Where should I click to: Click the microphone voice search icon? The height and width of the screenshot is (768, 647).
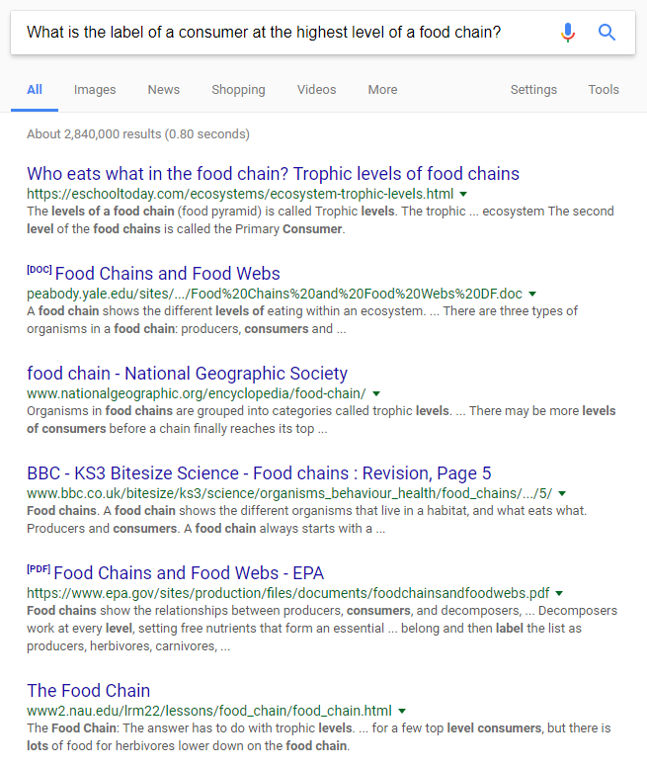pos(568,33)
